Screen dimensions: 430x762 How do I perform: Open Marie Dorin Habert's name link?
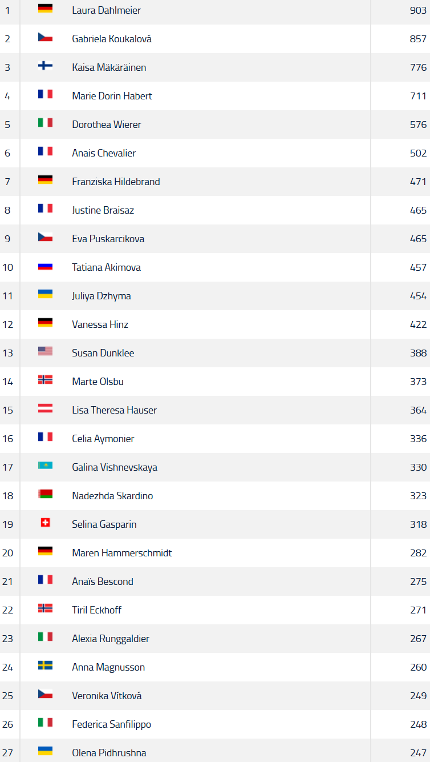click(112, 96)
